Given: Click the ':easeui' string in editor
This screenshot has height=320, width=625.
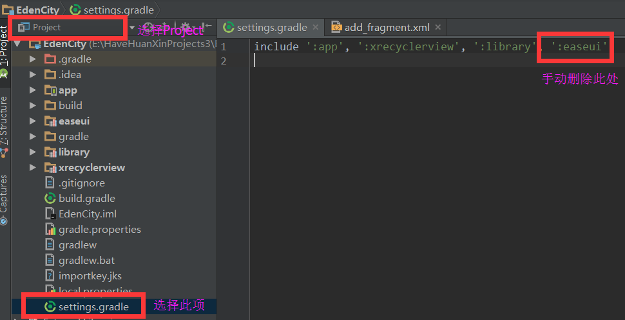Looking at the screenshot, I should tap(579, 46).
